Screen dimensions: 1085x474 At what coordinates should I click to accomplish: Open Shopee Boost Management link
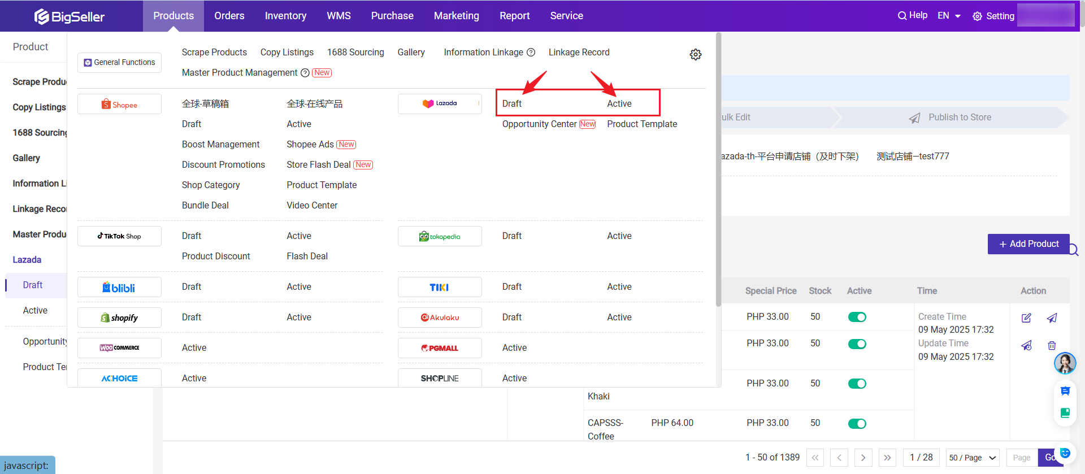coord(220,145)
